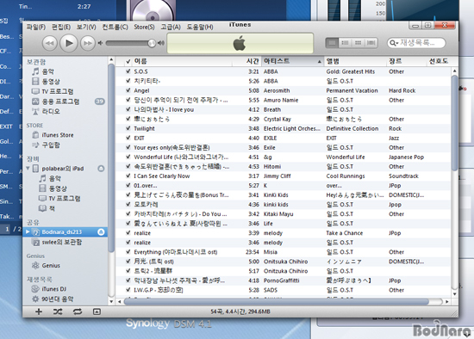474x339 pixels.
Task: Toggle shuffle playback
Action: click(58, 311)
